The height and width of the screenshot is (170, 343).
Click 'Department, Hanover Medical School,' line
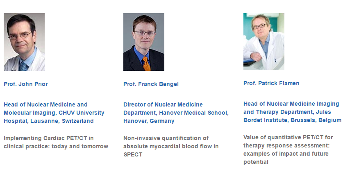click(x=176, y=113)
